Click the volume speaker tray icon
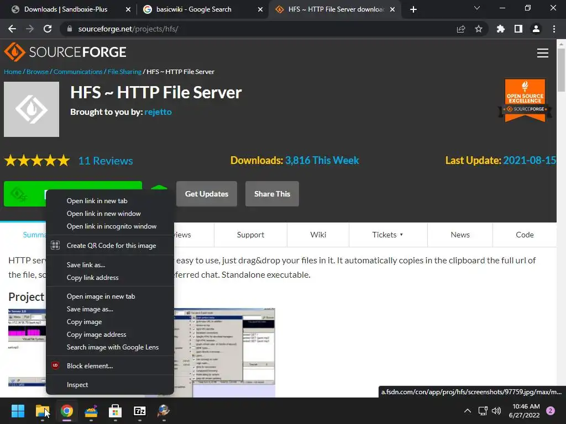Viewport: 566px width, 424px height. [496, 411]
